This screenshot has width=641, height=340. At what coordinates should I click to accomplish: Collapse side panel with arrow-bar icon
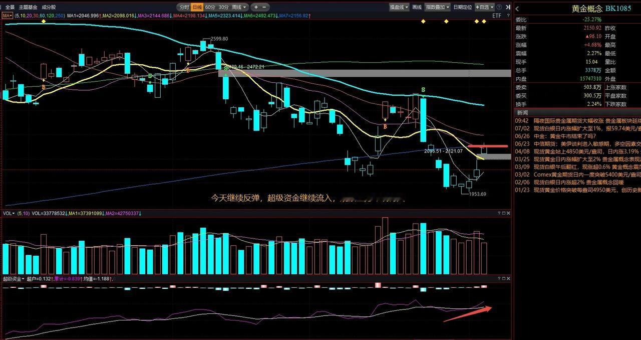pyautogui.click(x=507, y=7)
